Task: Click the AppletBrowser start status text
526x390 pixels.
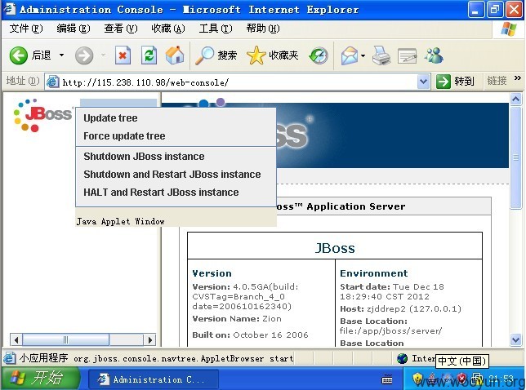Action: (183, 358)
